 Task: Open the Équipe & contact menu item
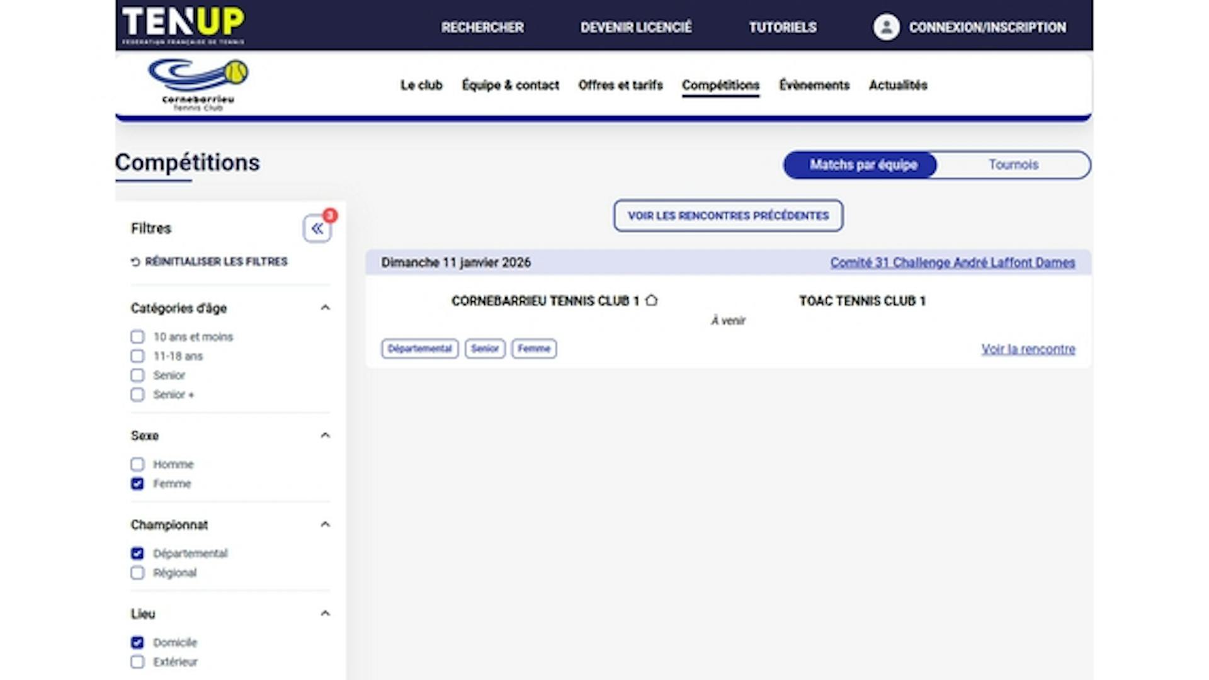point(510,85)
